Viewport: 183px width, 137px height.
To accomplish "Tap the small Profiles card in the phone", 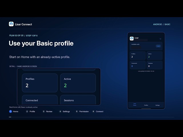I will (138, 56).
